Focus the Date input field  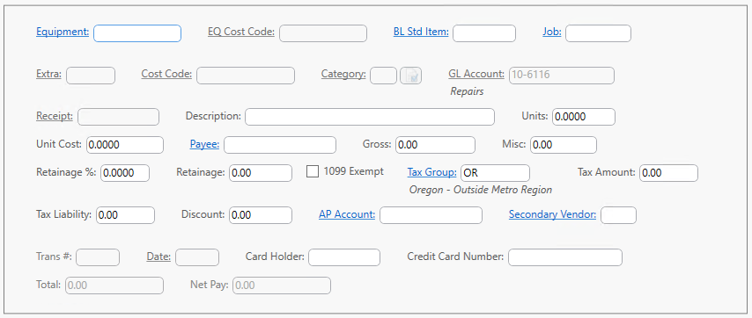[197, 257]
